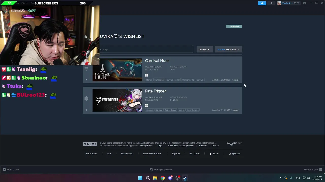The image size is (325, 182).
Task: Select the Shooter tag
Action: pos(150,110)
